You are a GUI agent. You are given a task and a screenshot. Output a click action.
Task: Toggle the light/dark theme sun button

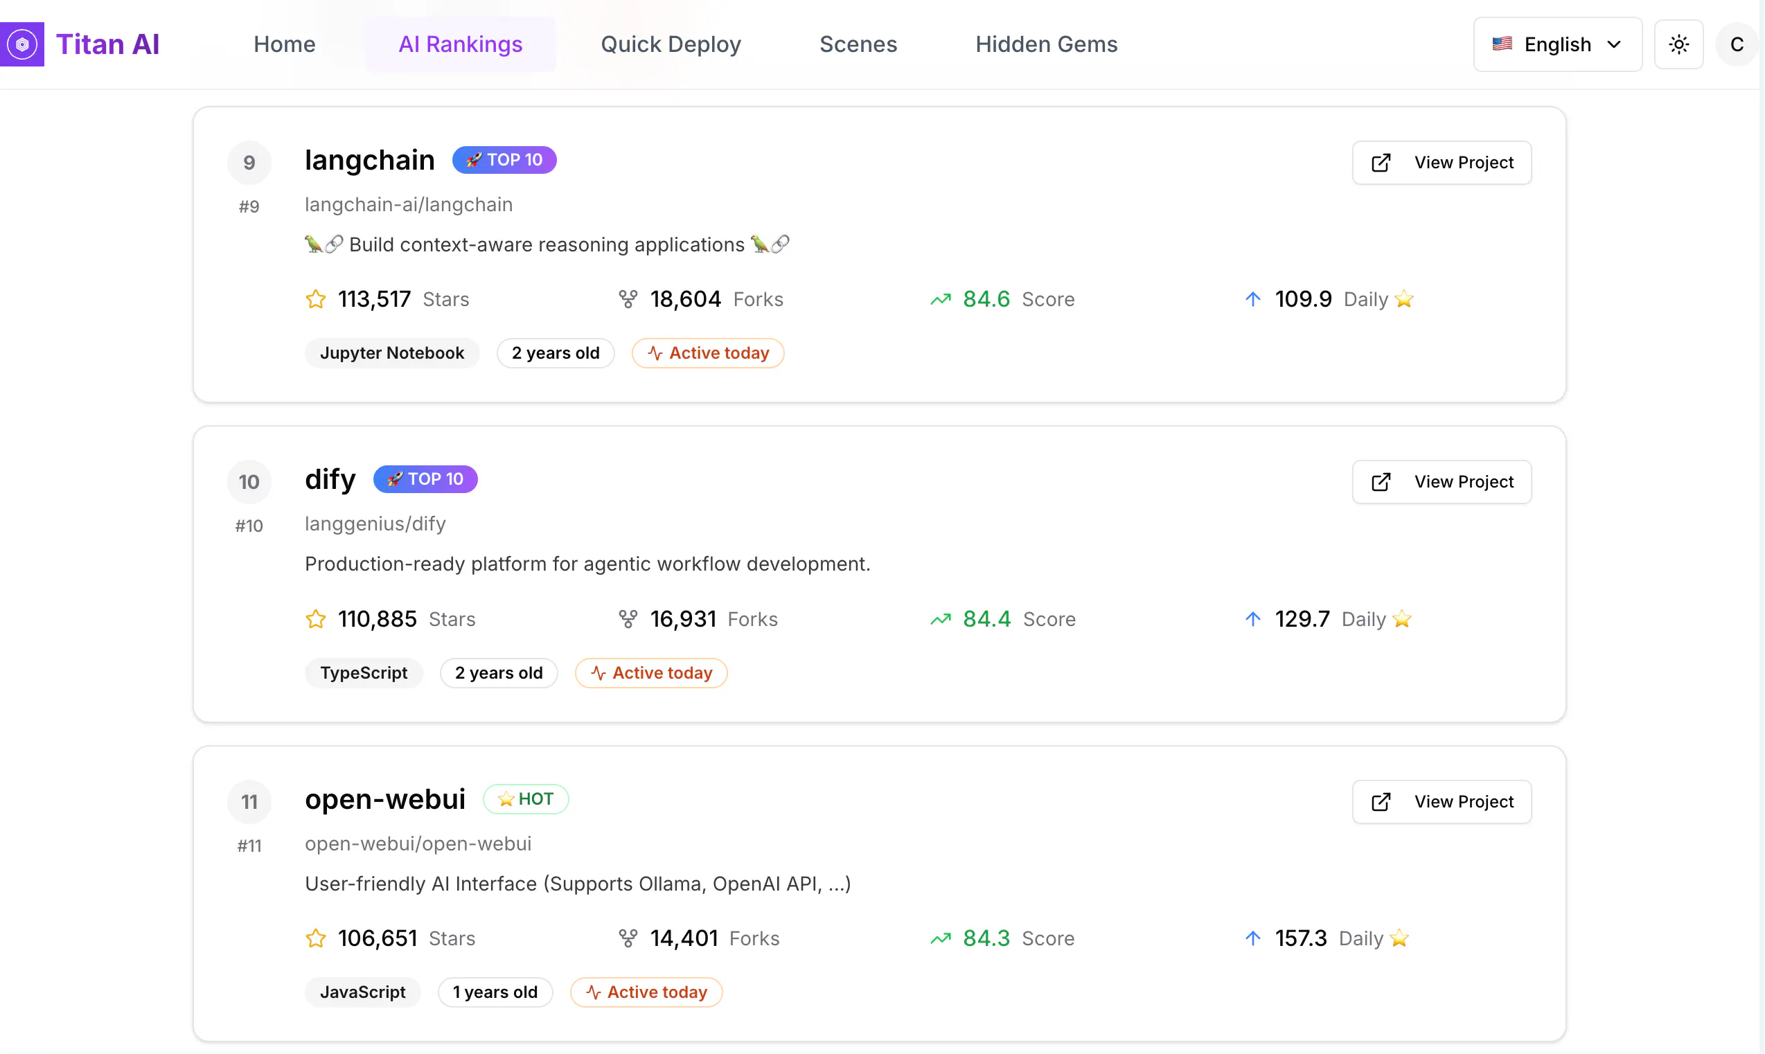pos(1679,44)
